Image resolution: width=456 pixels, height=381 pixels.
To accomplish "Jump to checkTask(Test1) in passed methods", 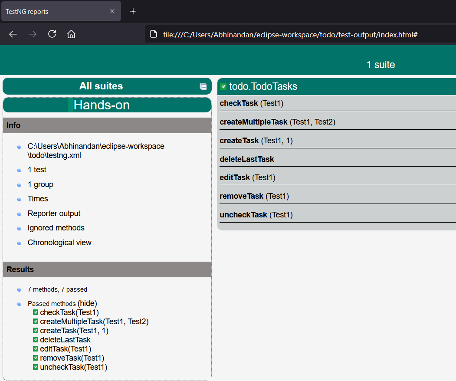I will [69, 312].
